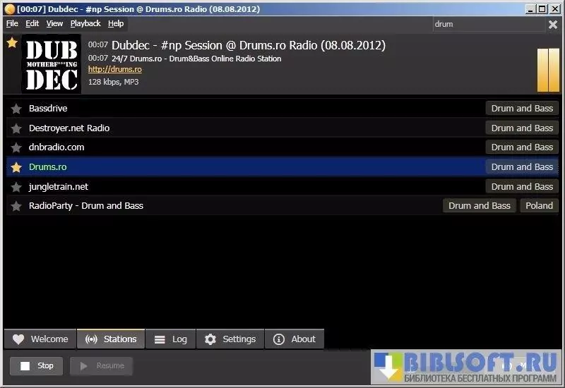Show the About tab
Screen dimensions: 565x388
tap(295, 339)
